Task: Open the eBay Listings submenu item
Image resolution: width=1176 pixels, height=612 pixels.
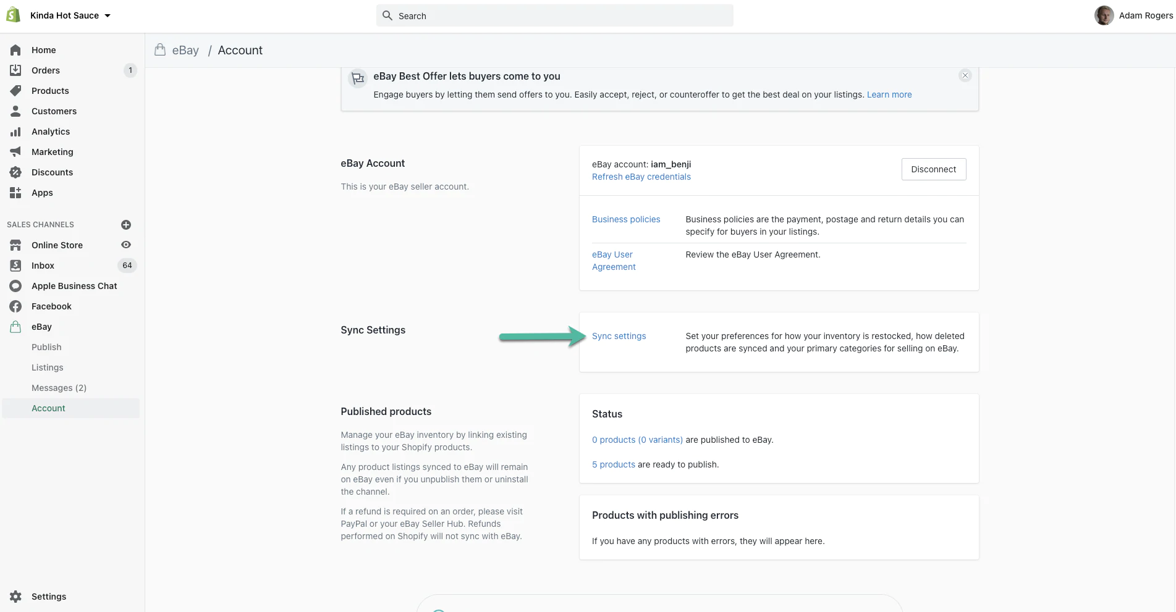Action: tap(48, 367)
